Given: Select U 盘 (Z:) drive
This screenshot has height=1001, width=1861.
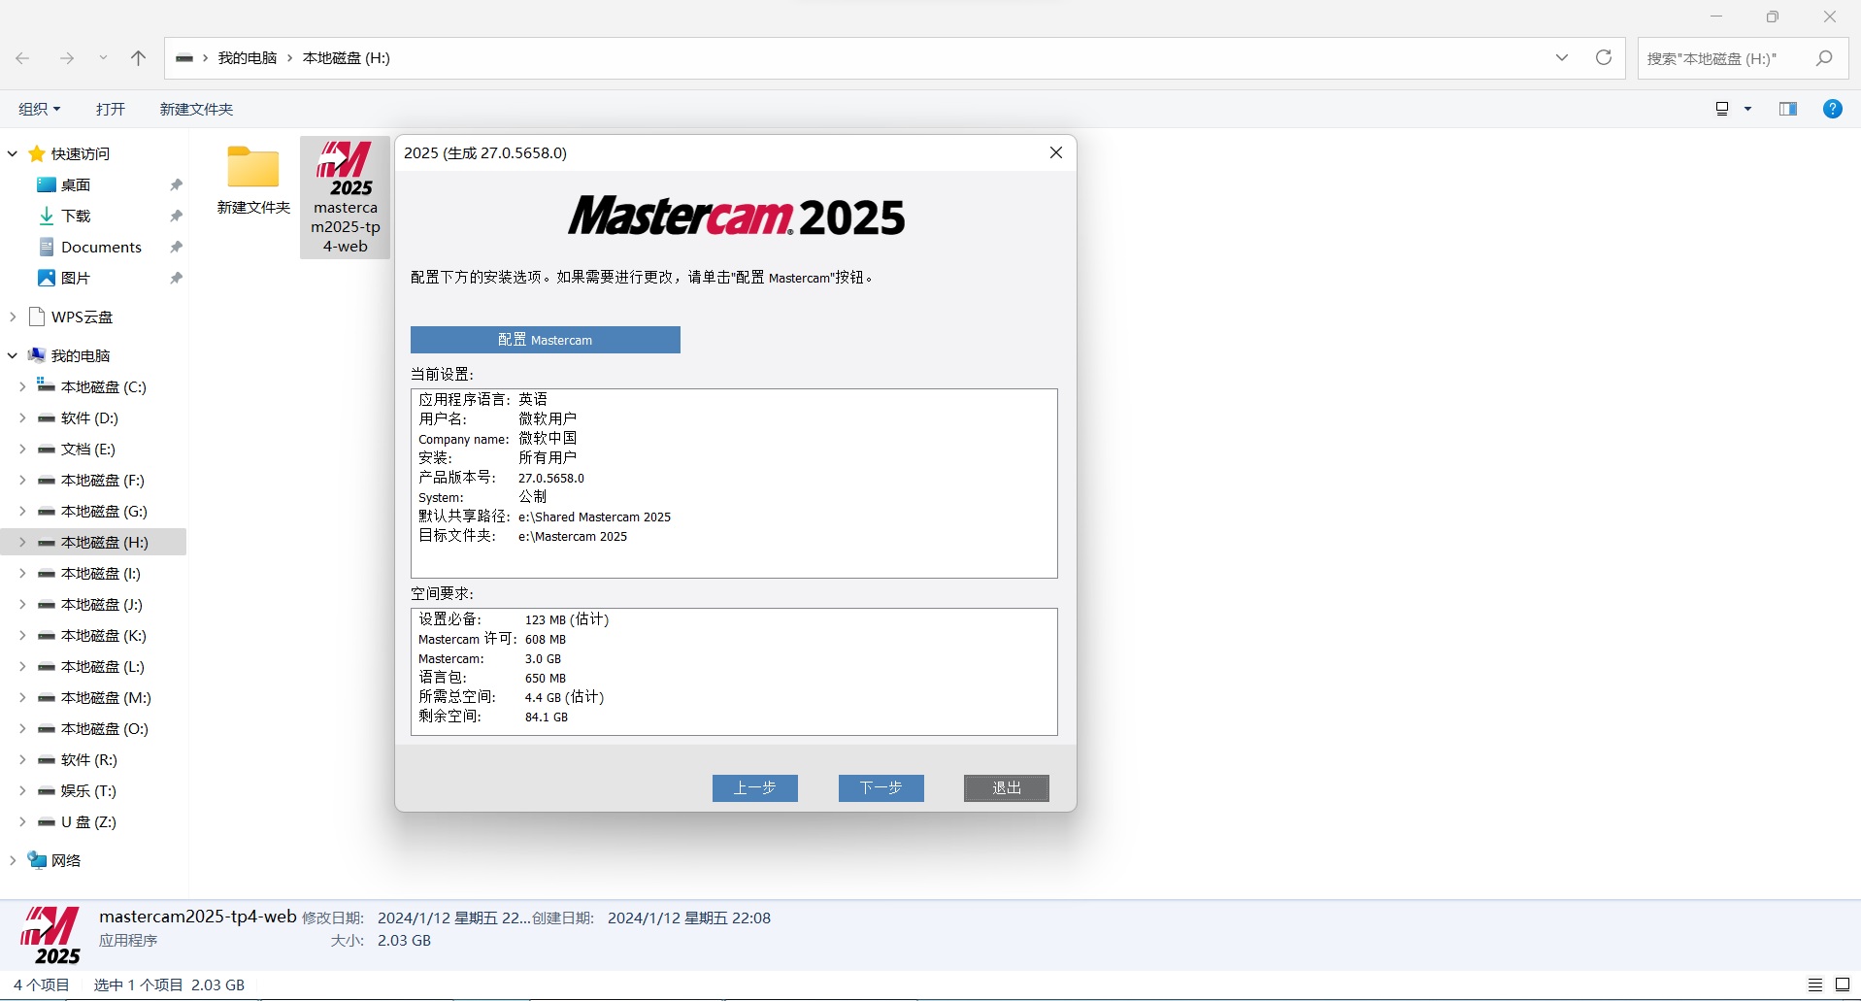Looking at the screenshot, I should 88,821.
